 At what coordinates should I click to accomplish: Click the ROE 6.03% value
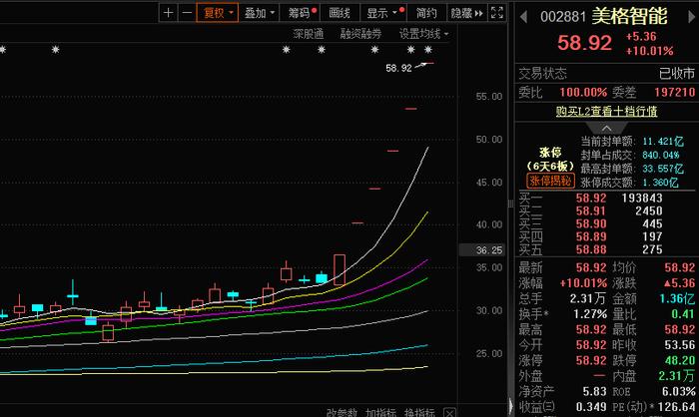[x=678, y=392]
